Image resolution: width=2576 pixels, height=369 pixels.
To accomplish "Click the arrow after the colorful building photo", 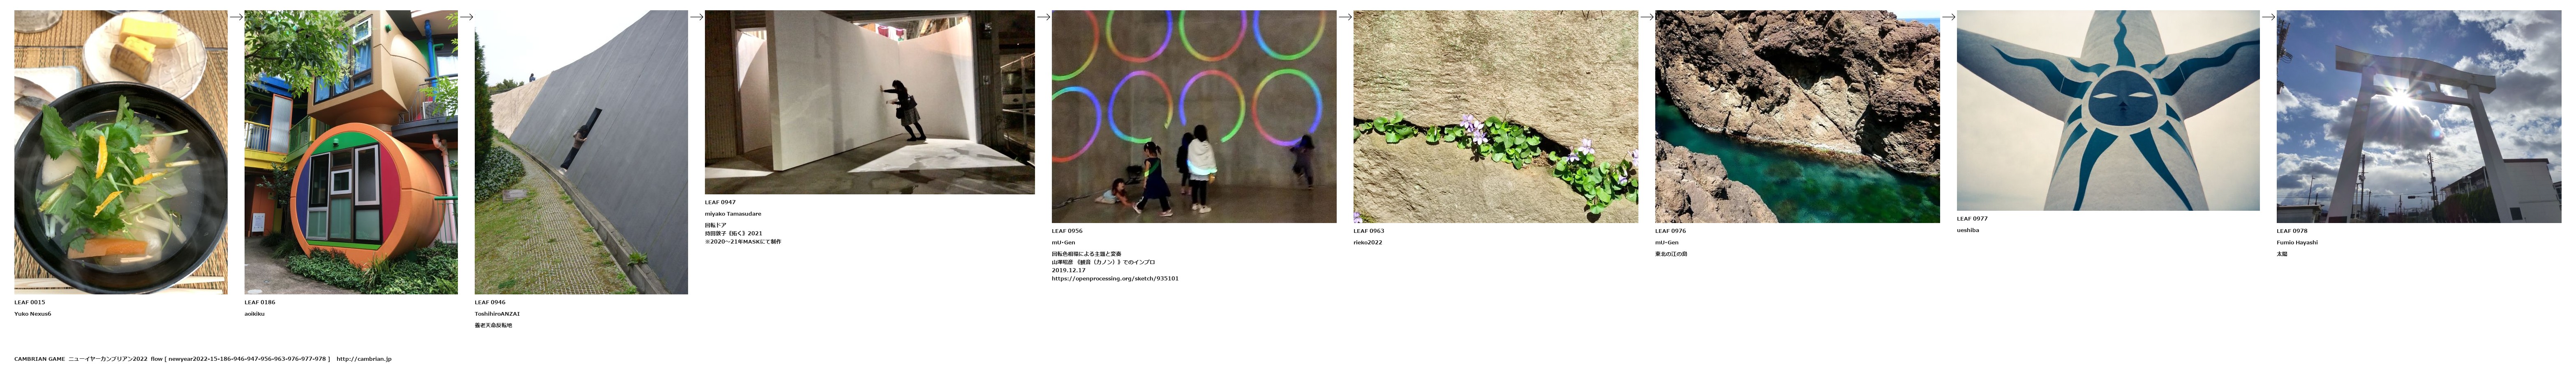I will 466,16.
